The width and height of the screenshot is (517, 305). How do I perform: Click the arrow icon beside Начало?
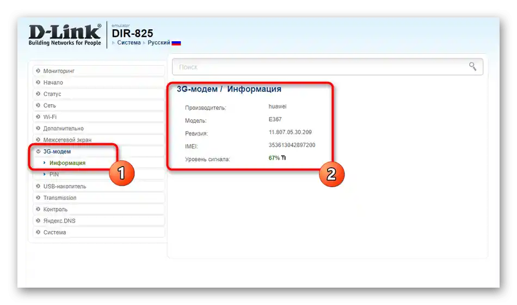(x=38, y=82)
